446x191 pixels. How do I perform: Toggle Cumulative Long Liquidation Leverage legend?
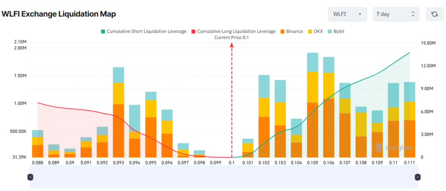pos(233,31)
